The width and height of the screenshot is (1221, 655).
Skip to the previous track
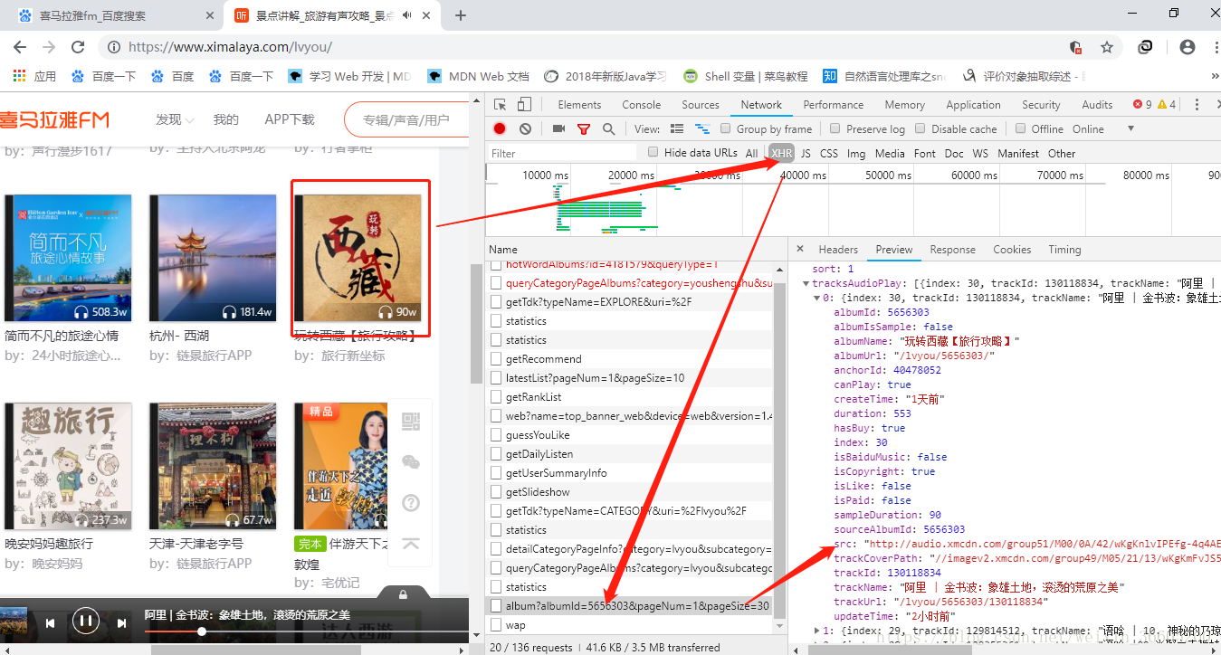point(51,622)
